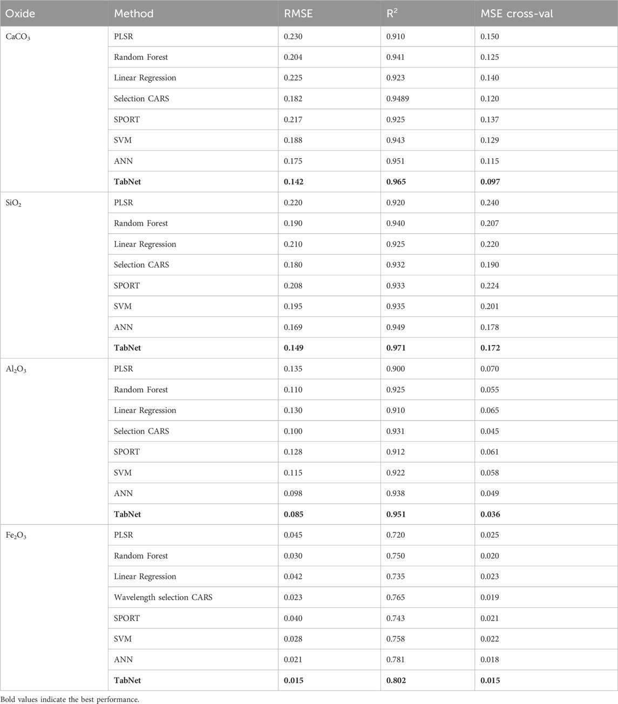Screen dimensions: 618x704
Task: Select the 0.9489 R² value
Action: click(x=398, y=98)
